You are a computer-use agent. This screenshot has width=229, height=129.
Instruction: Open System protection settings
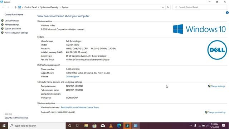[13, 29]
